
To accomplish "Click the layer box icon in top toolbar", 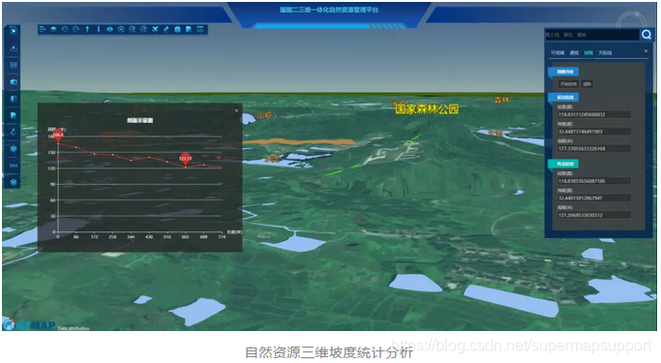I will (53, 29).
